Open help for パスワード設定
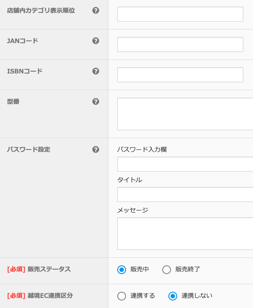 click(x=96, y=150)
